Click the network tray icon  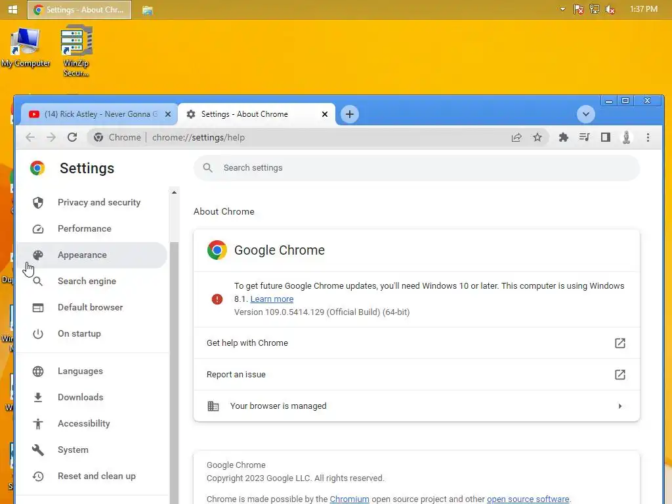[594, 9]
